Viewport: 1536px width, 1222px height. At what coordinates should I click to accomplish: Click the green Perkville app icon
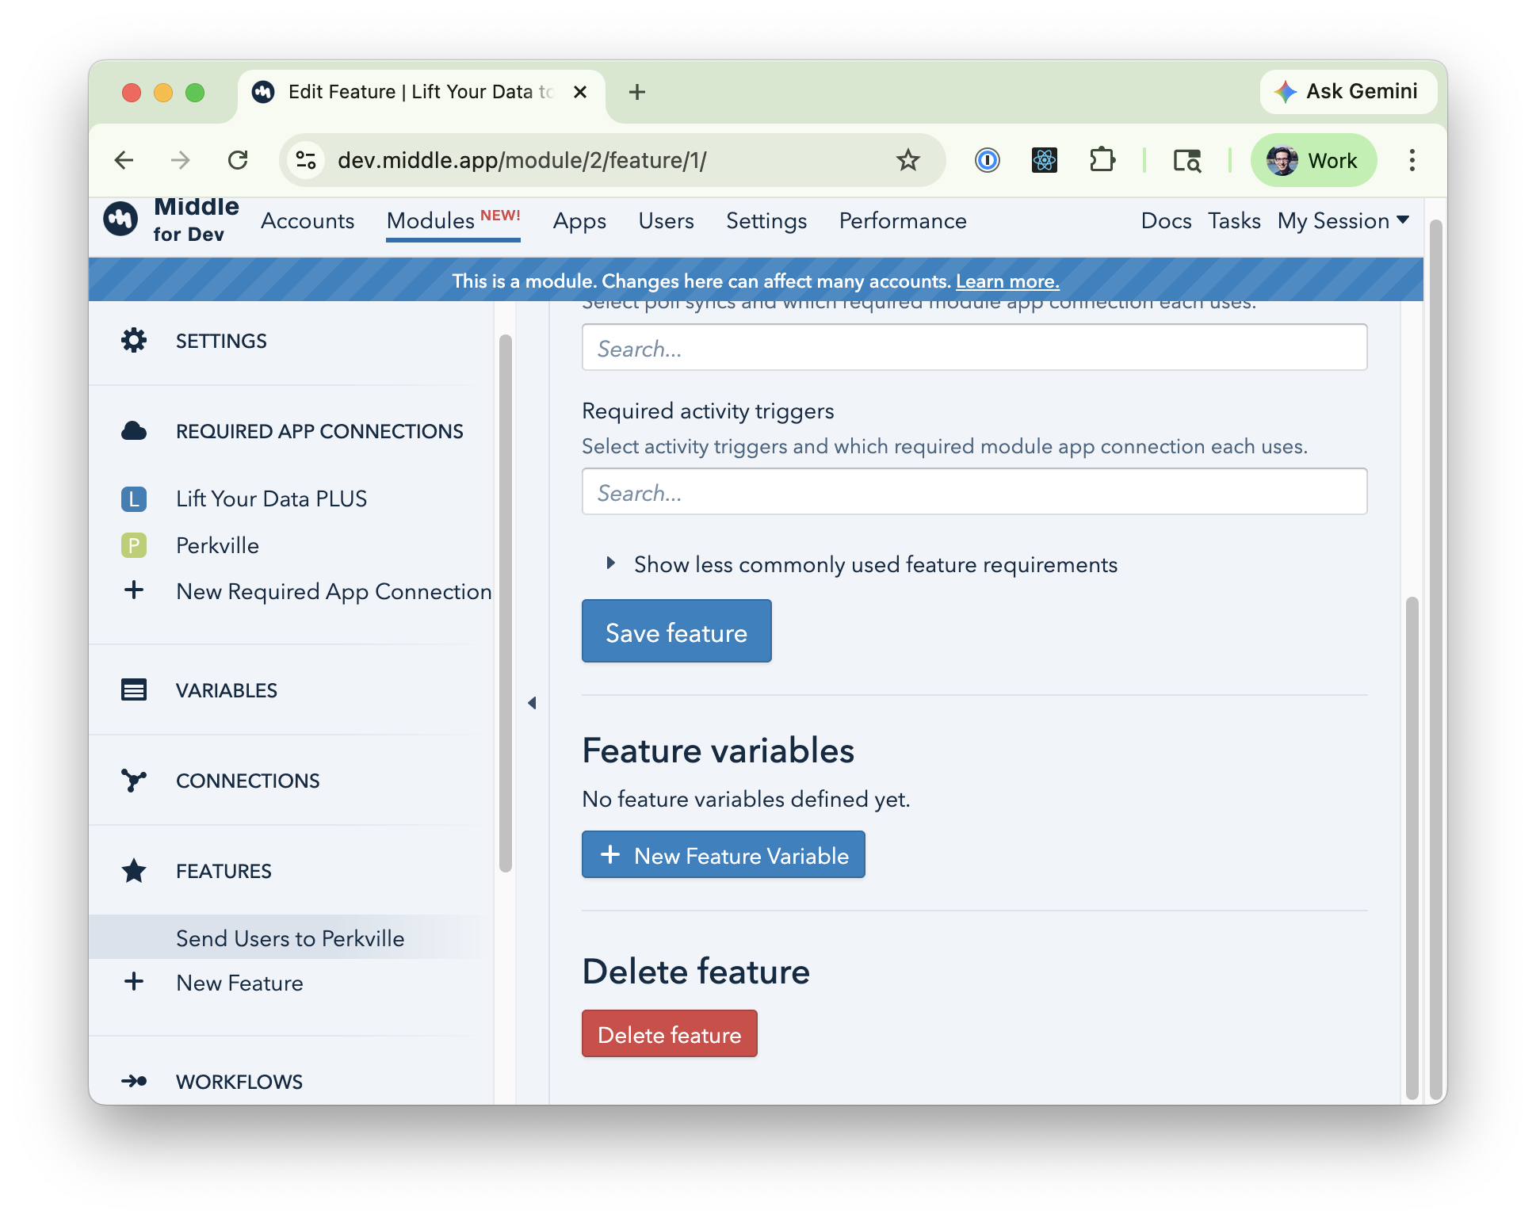134,545
